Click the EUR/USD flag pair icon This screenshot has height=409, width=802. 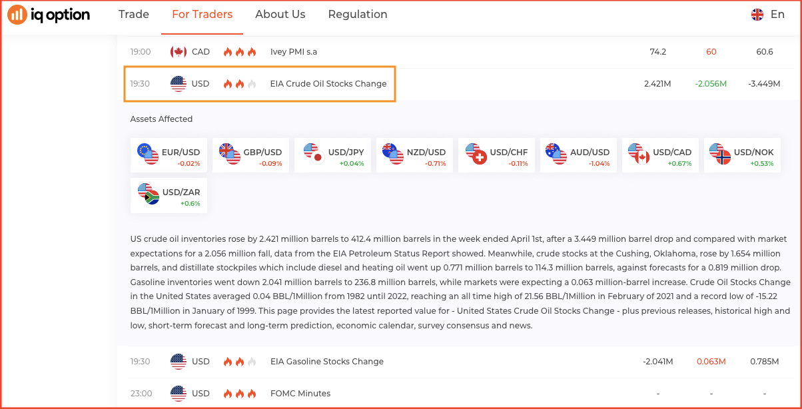(148, 154)
